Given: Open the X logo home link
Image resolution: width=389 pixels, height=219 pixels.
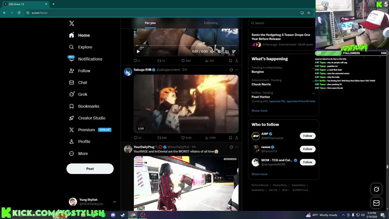Looking at the screenshot, I should [x=71, y=23].
